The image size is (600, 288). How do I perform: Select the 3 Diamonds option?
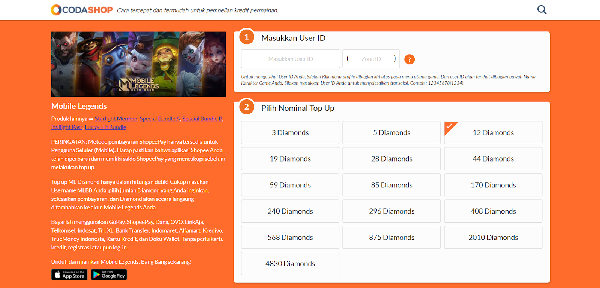point(290,132)
